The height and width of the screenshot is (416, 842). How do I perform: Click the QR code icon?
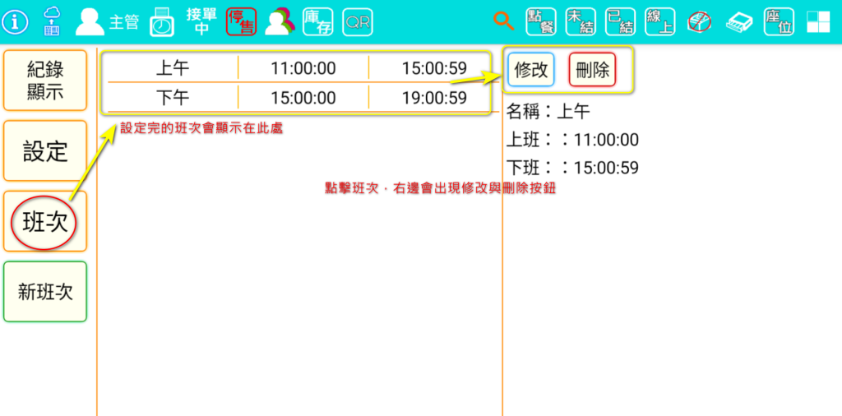(x=357, y=22)
